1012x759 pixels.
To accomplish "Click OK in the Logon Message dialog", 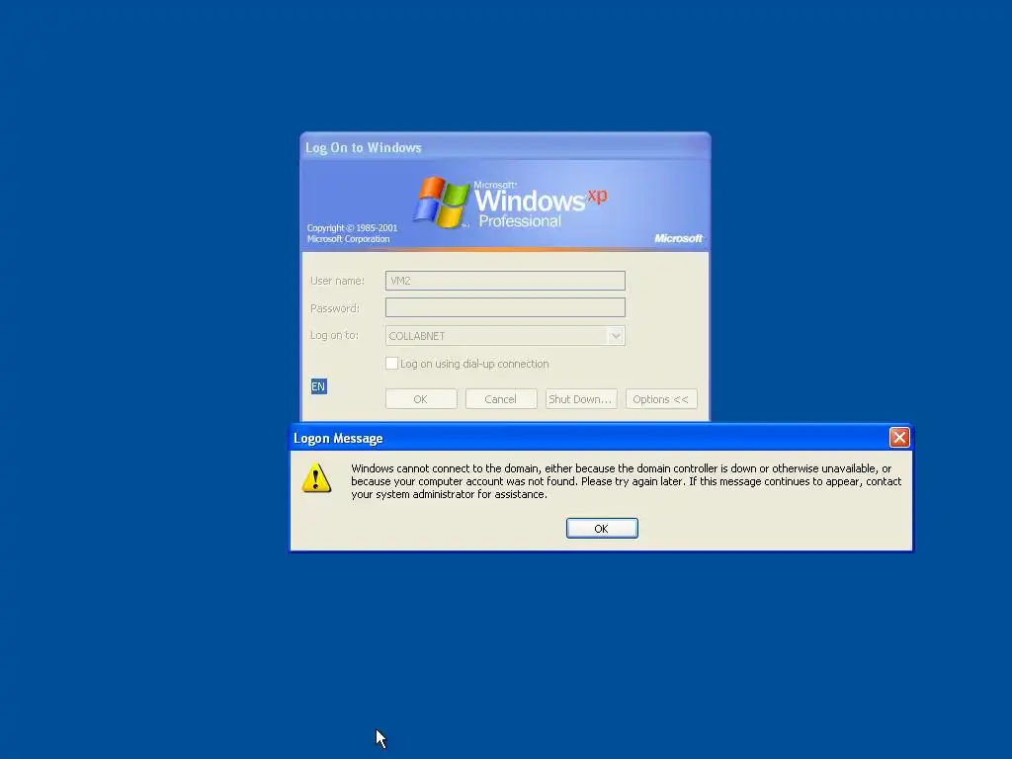I will (x=602, y=528).
